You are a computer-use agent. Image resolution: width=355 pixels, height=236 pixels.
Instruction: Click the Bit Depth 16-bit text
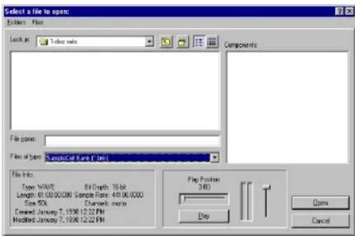(105, 187)
